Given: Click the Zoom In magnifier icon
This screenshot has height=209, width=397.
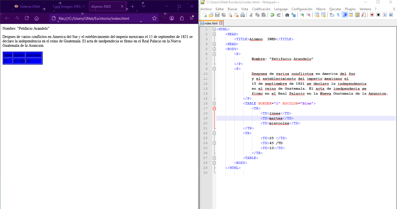Looking at the screenshot, I should 302,15.
